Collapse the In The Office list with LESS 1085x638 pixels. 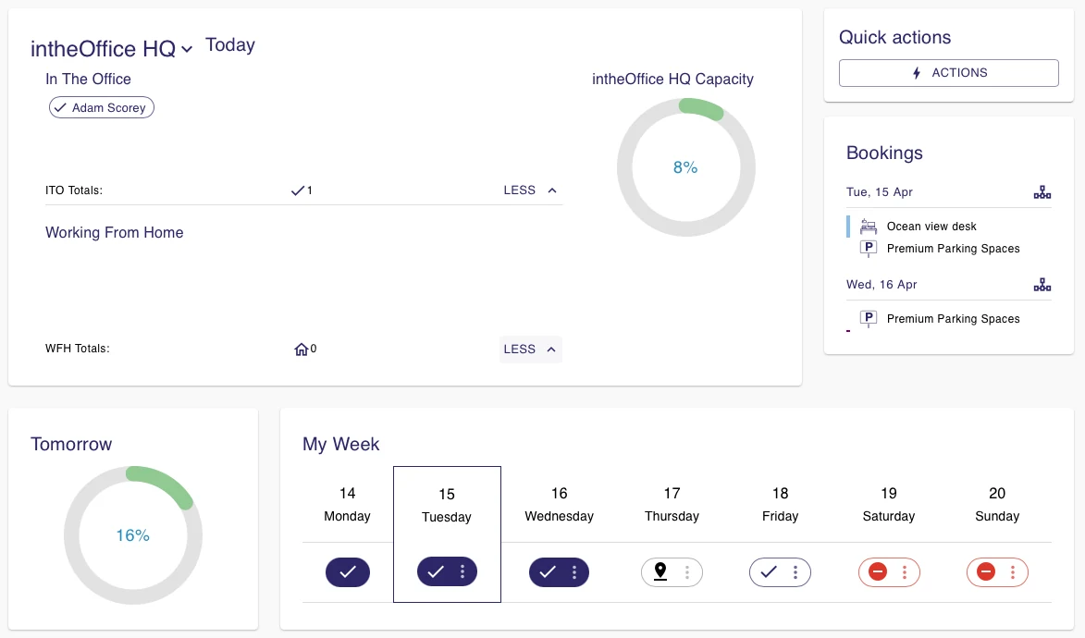(530, 190)
